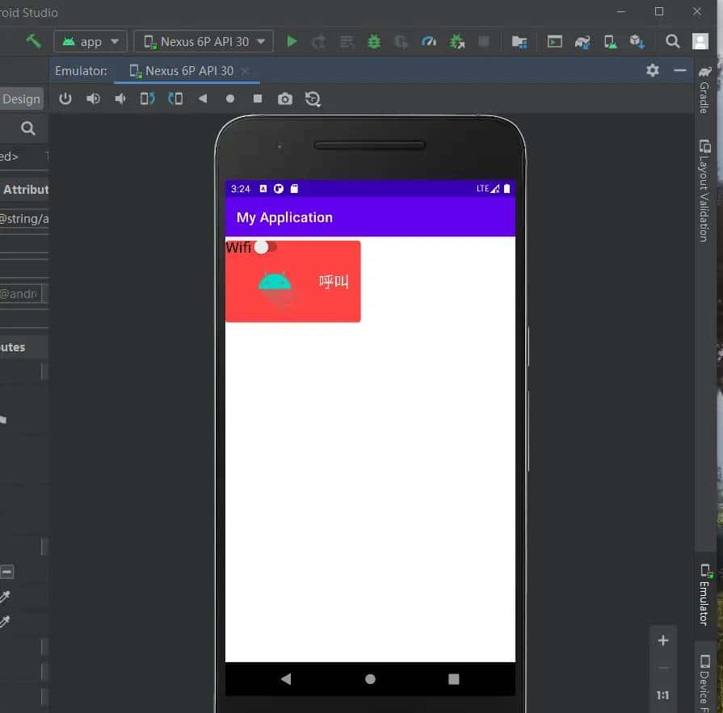The image size is (723, 713).
Task: Reset zoom with the 1:1 control
Action: click(663, 695)
